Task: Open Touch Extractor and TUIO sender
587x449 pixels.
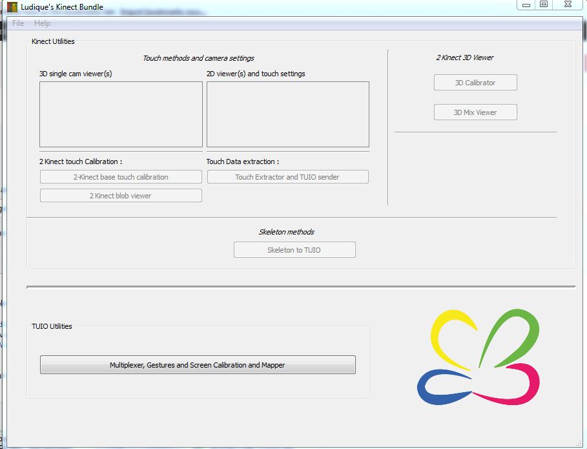Action: pyautogui.click(x=287, y=177)
